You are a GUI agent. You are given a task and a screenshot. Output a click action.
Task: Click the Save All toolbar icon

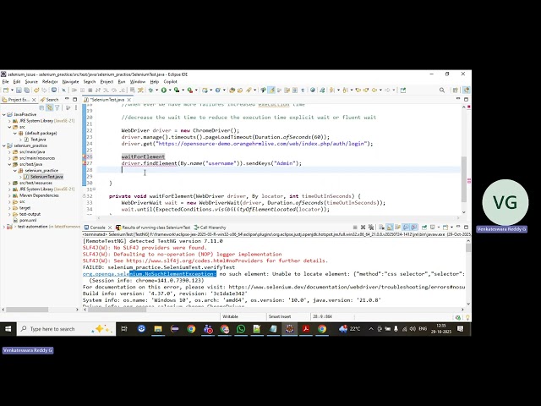(x=26, y=91)
